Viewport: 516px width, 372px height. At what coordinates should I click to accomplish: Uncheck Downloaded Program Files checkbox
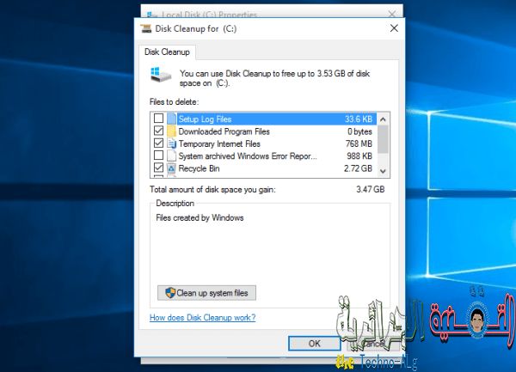(x=158, y=131)
